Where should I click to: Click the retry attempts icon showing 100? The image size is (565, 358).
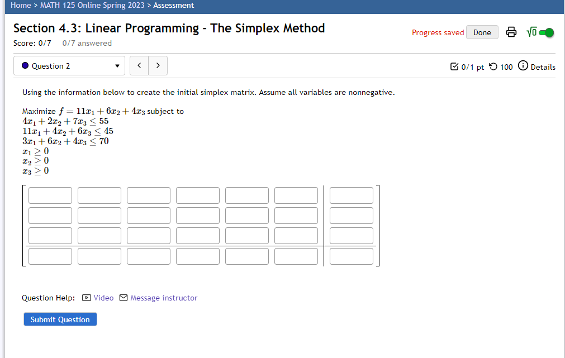pyautogui.click(x=491, y=66)
